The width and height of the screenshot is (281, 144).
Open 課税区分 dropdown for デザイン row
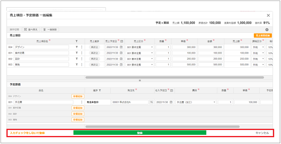click(258, 47)
